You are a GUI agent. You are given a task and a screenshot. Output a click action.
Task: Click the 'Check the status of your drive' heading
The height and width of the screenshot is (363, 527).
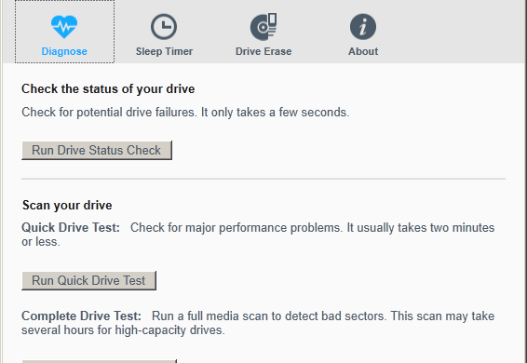pos(108,89)
